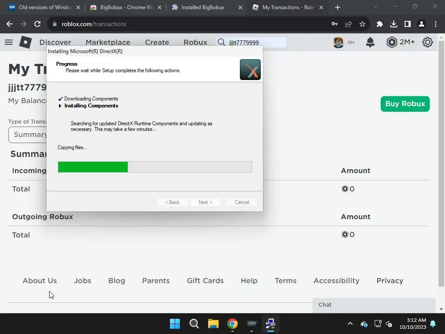Screen dimensions: 445x334
Task: Click the Next button in DirectX installer
Action: (205, 202)
